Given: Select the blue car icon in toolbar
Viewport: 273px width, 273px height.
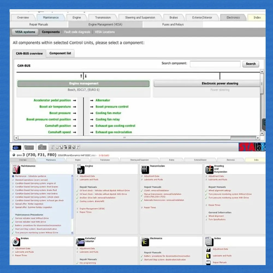Looking at the screenshot, I should (16, 147).
